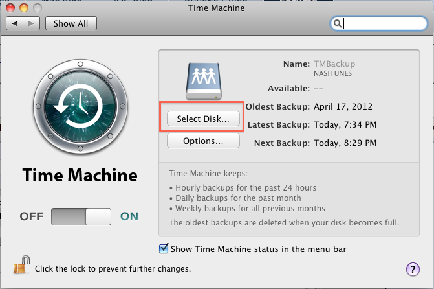Click the magnifying glass in search field

[x=338, y=23]
